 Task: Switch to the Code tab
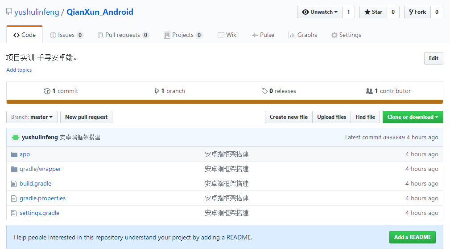click(x=25, y=35)
